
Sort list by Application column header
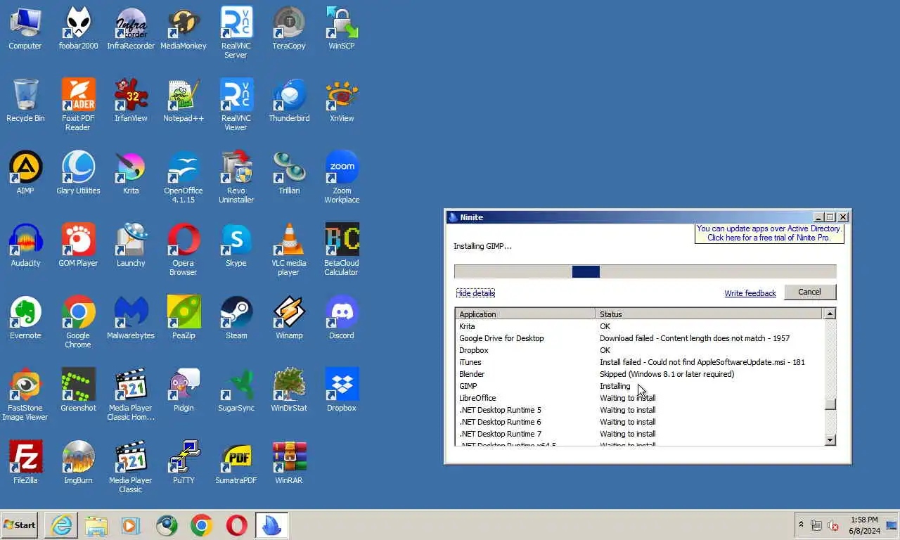[x=525, y=314]
